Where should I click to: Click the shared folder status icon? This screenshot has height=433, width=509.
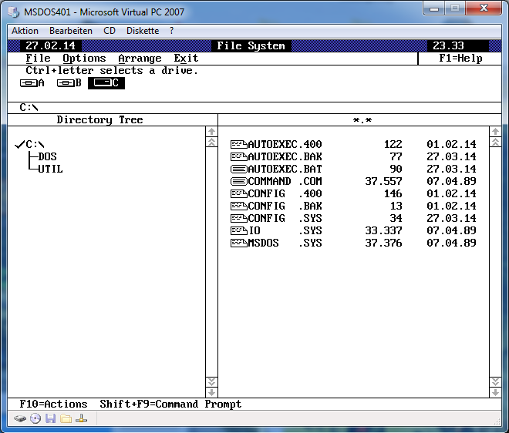(66, 418)
